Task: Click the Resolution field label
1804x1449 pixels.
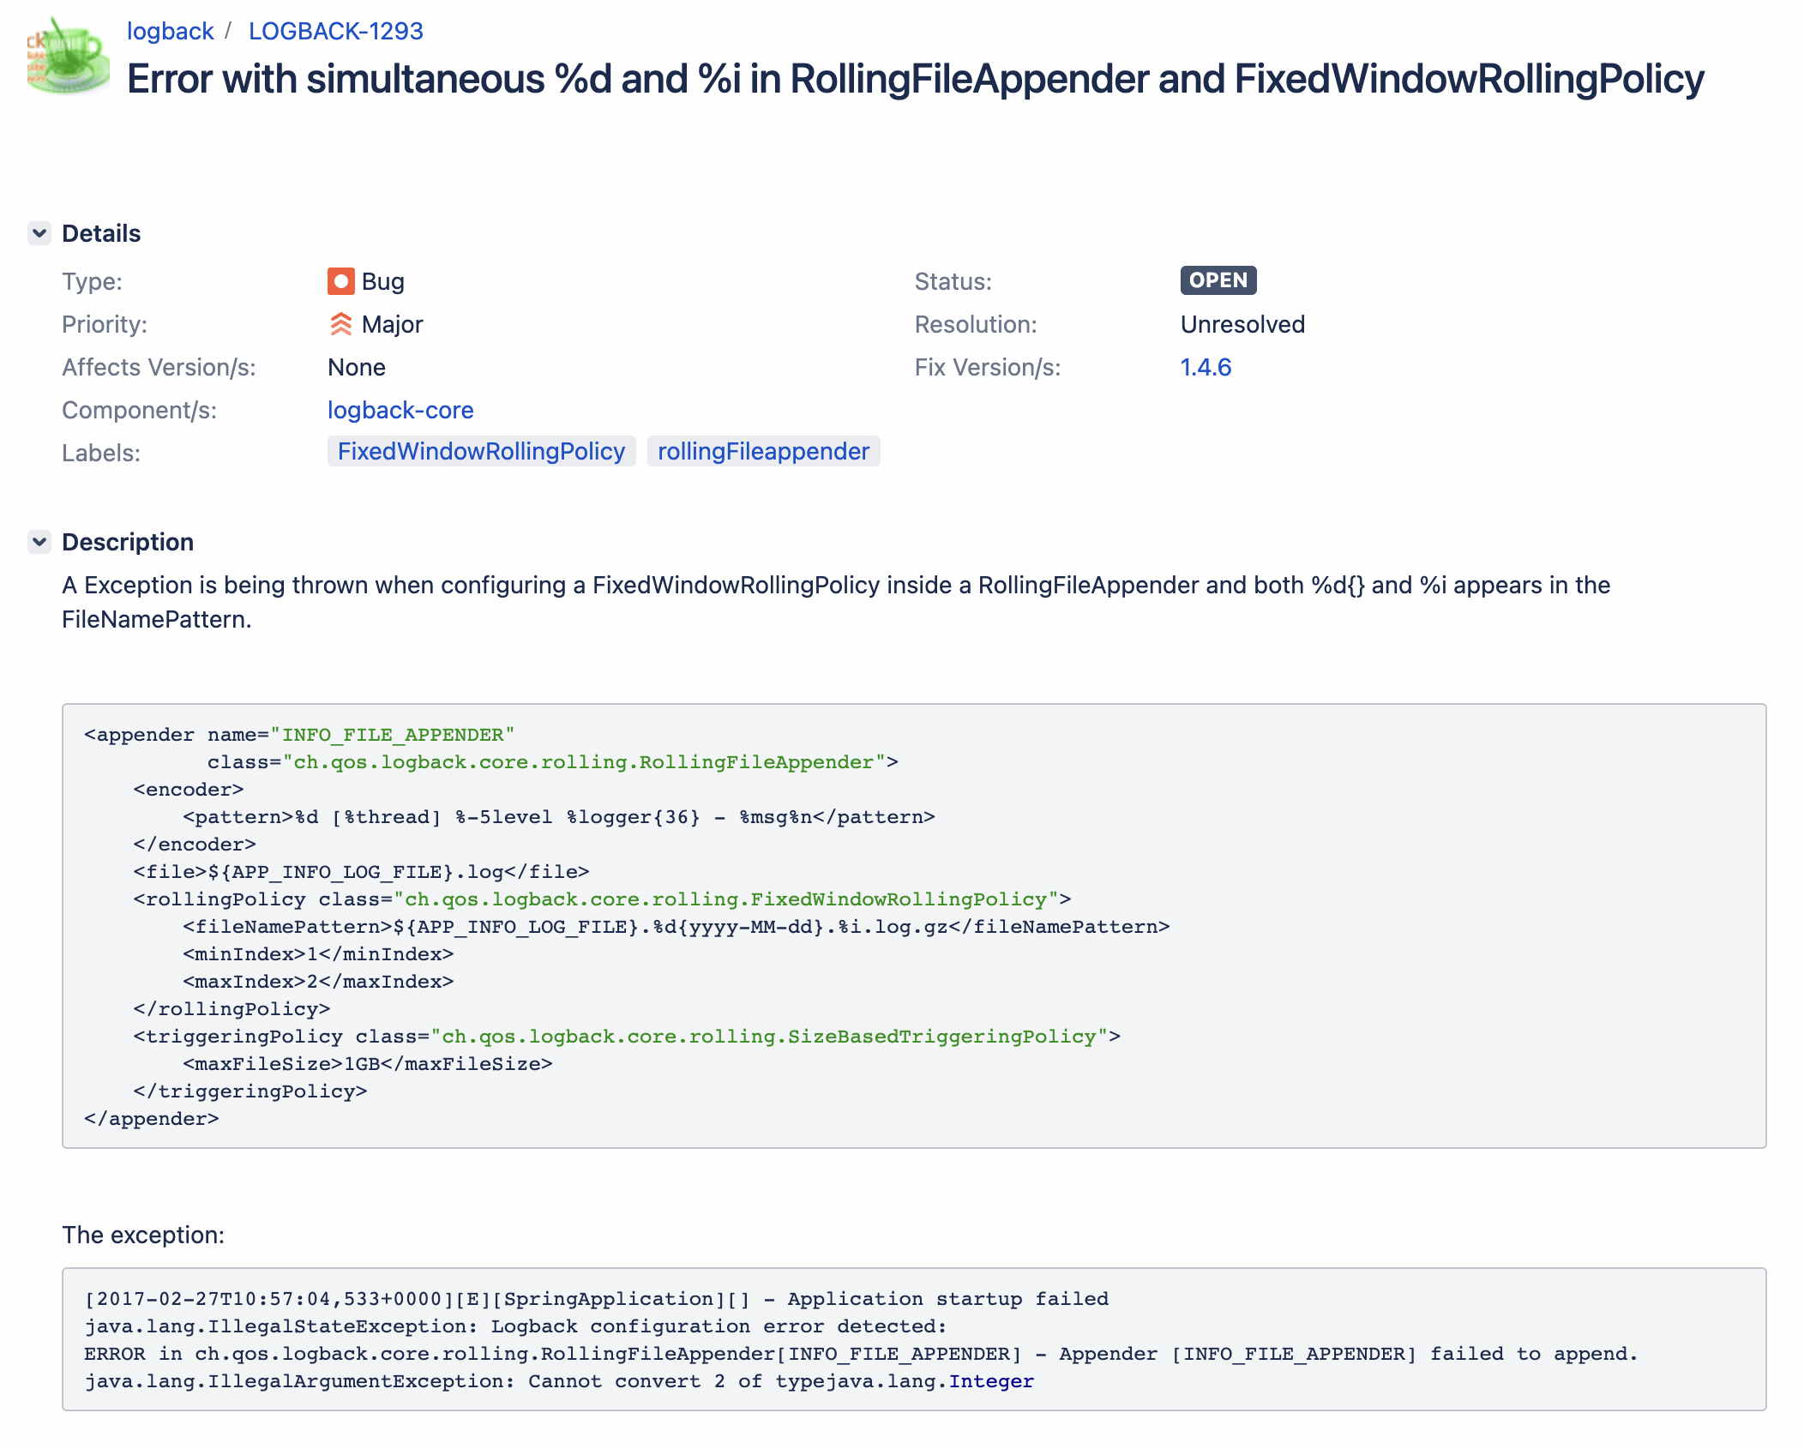Action: (976, 324)
